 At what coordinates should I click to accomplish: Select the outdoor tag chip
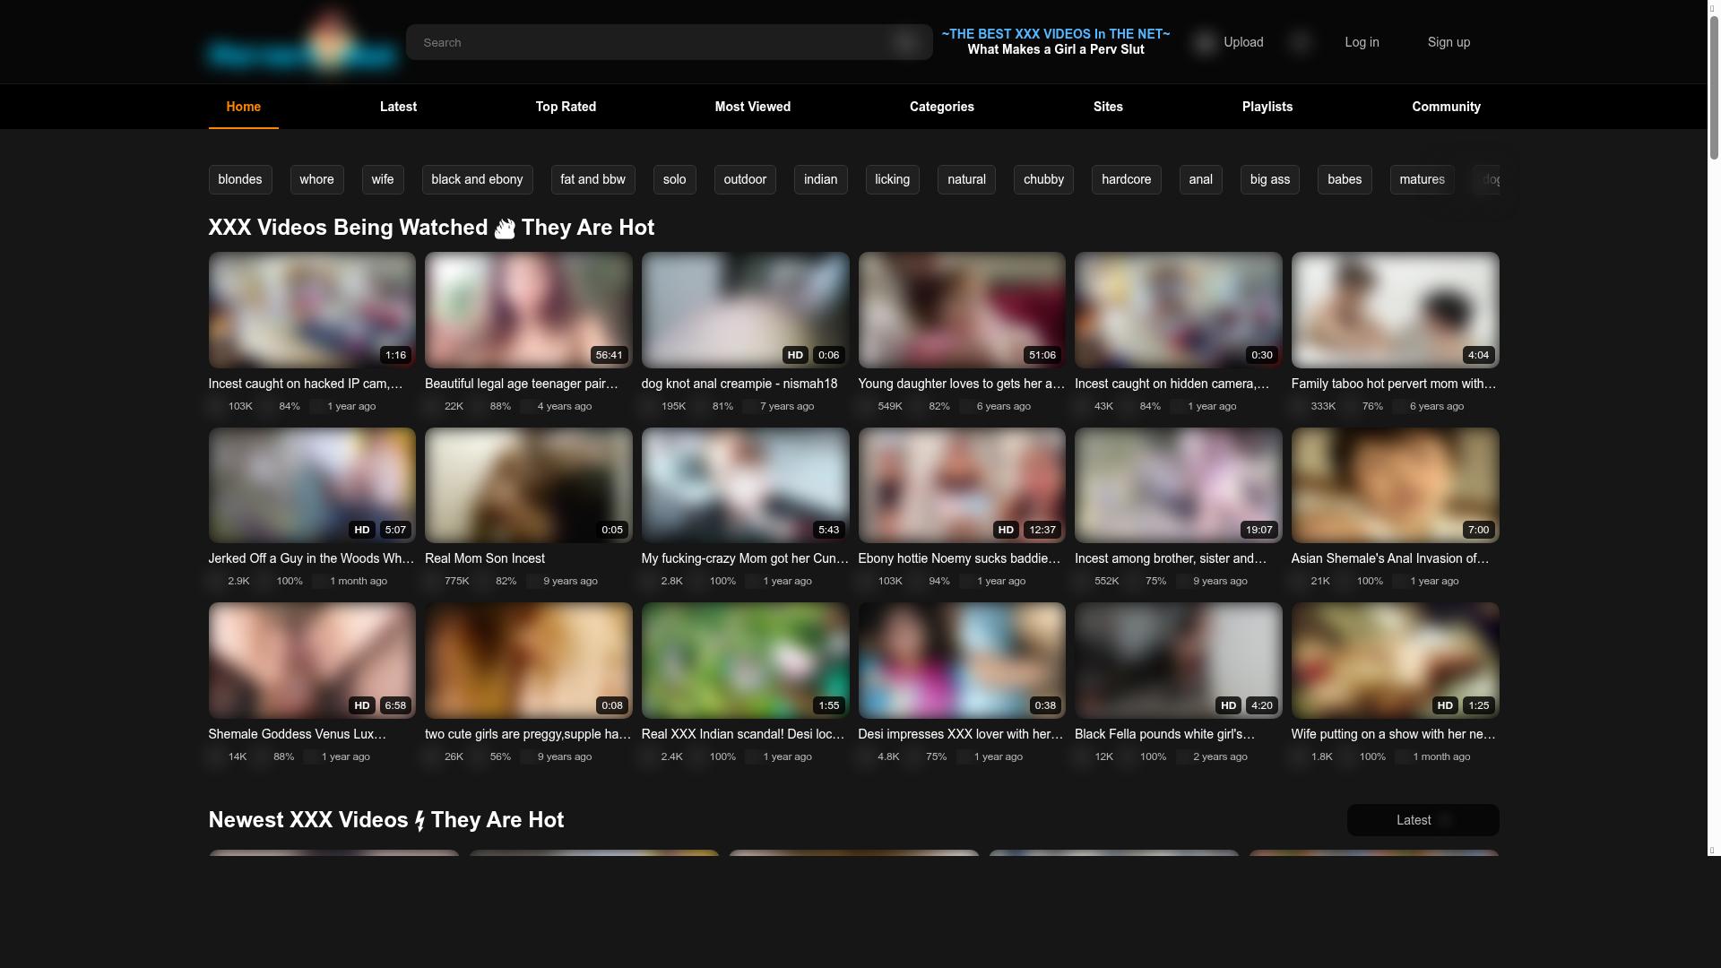pyautogui.click(x=744, y=179)
